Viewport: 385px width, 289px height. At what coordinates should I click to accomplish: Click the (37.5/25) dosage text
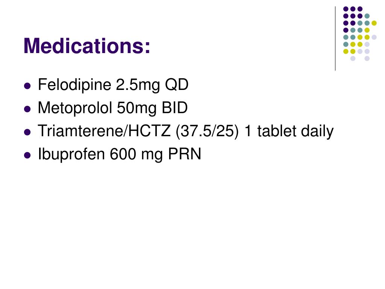coord(207,131)
